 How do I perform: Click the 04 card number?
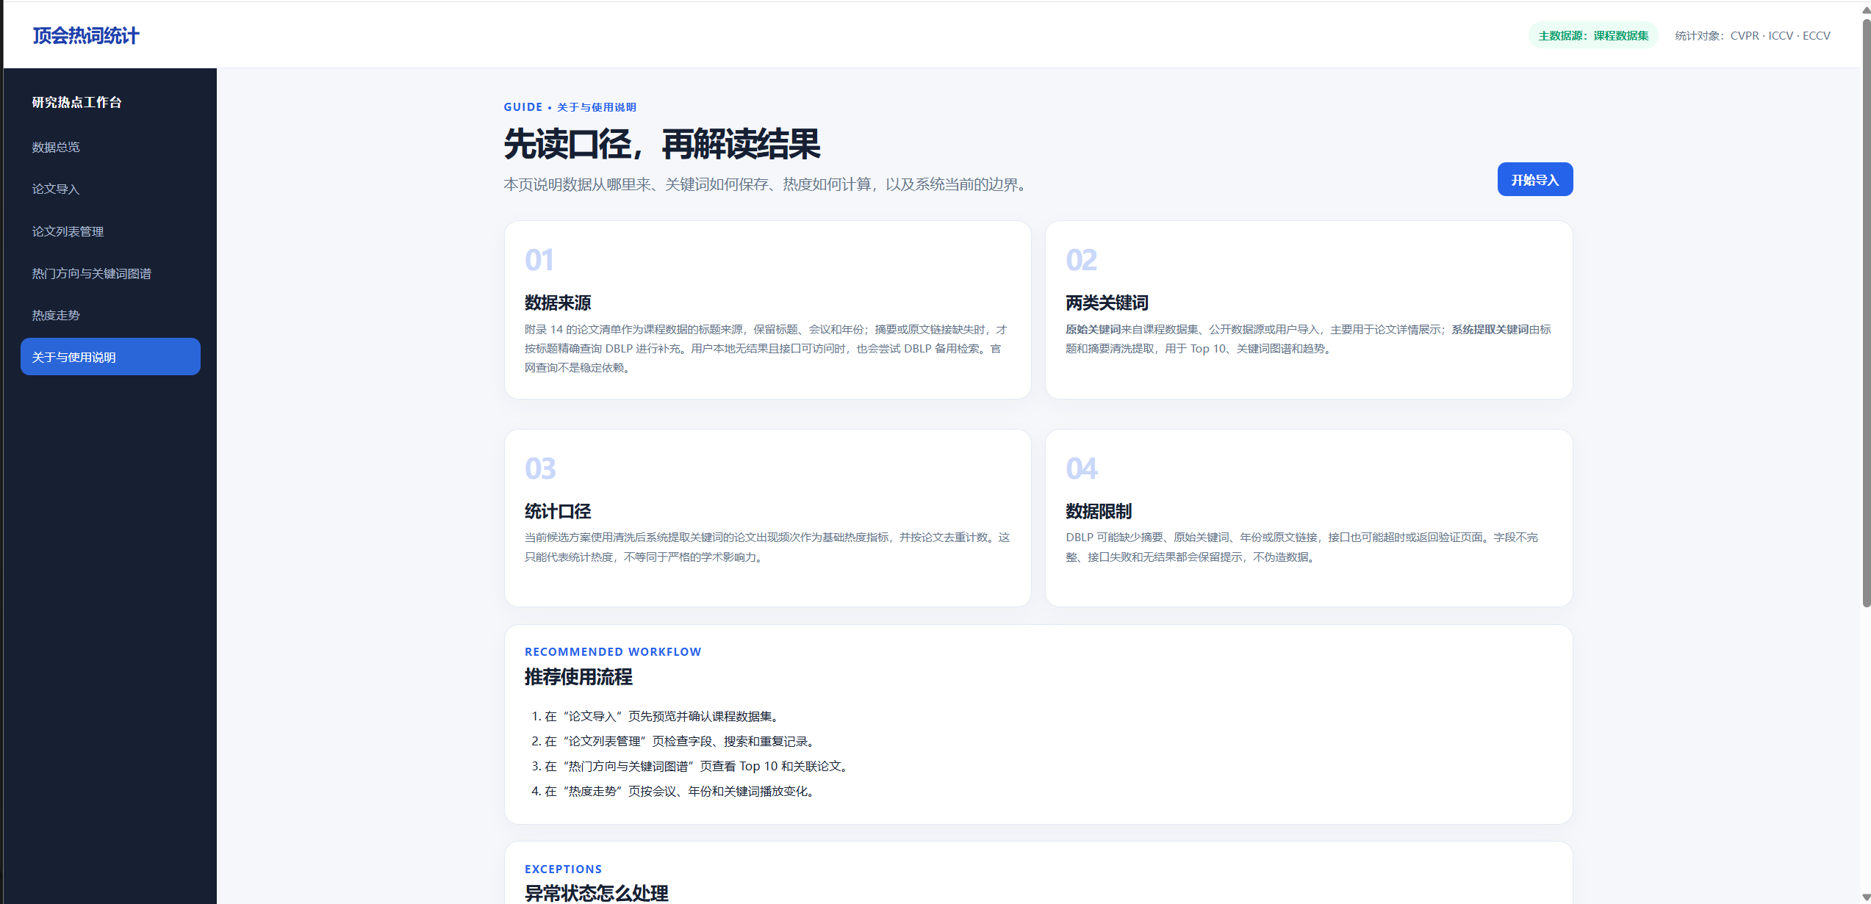[1082, 469]
